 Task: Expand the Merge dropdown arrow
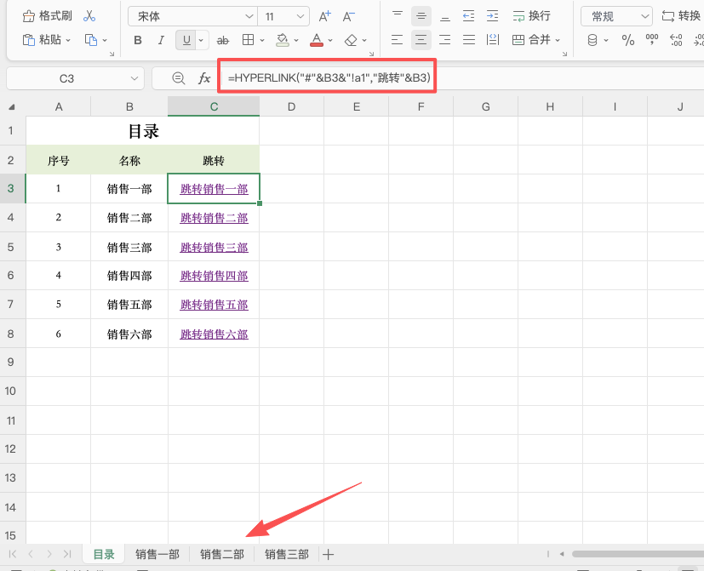(558, 40)
